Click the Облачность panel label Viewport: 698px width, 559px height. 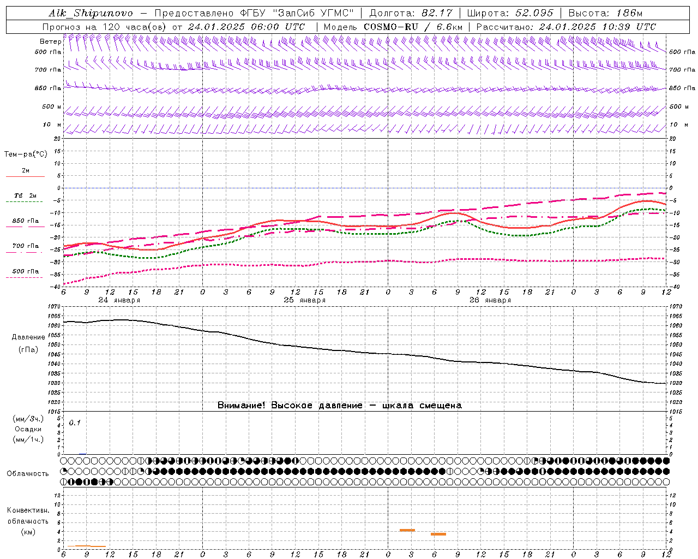[28, 474]
